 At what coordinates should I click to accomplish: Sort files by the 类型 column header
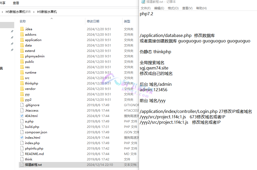127,21
